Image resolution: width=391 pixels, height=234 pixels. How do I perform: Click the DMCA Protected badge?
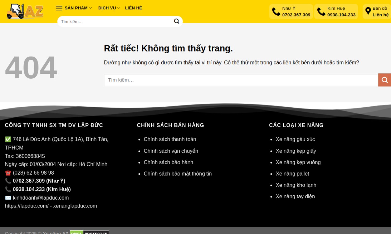click(89, 232)
